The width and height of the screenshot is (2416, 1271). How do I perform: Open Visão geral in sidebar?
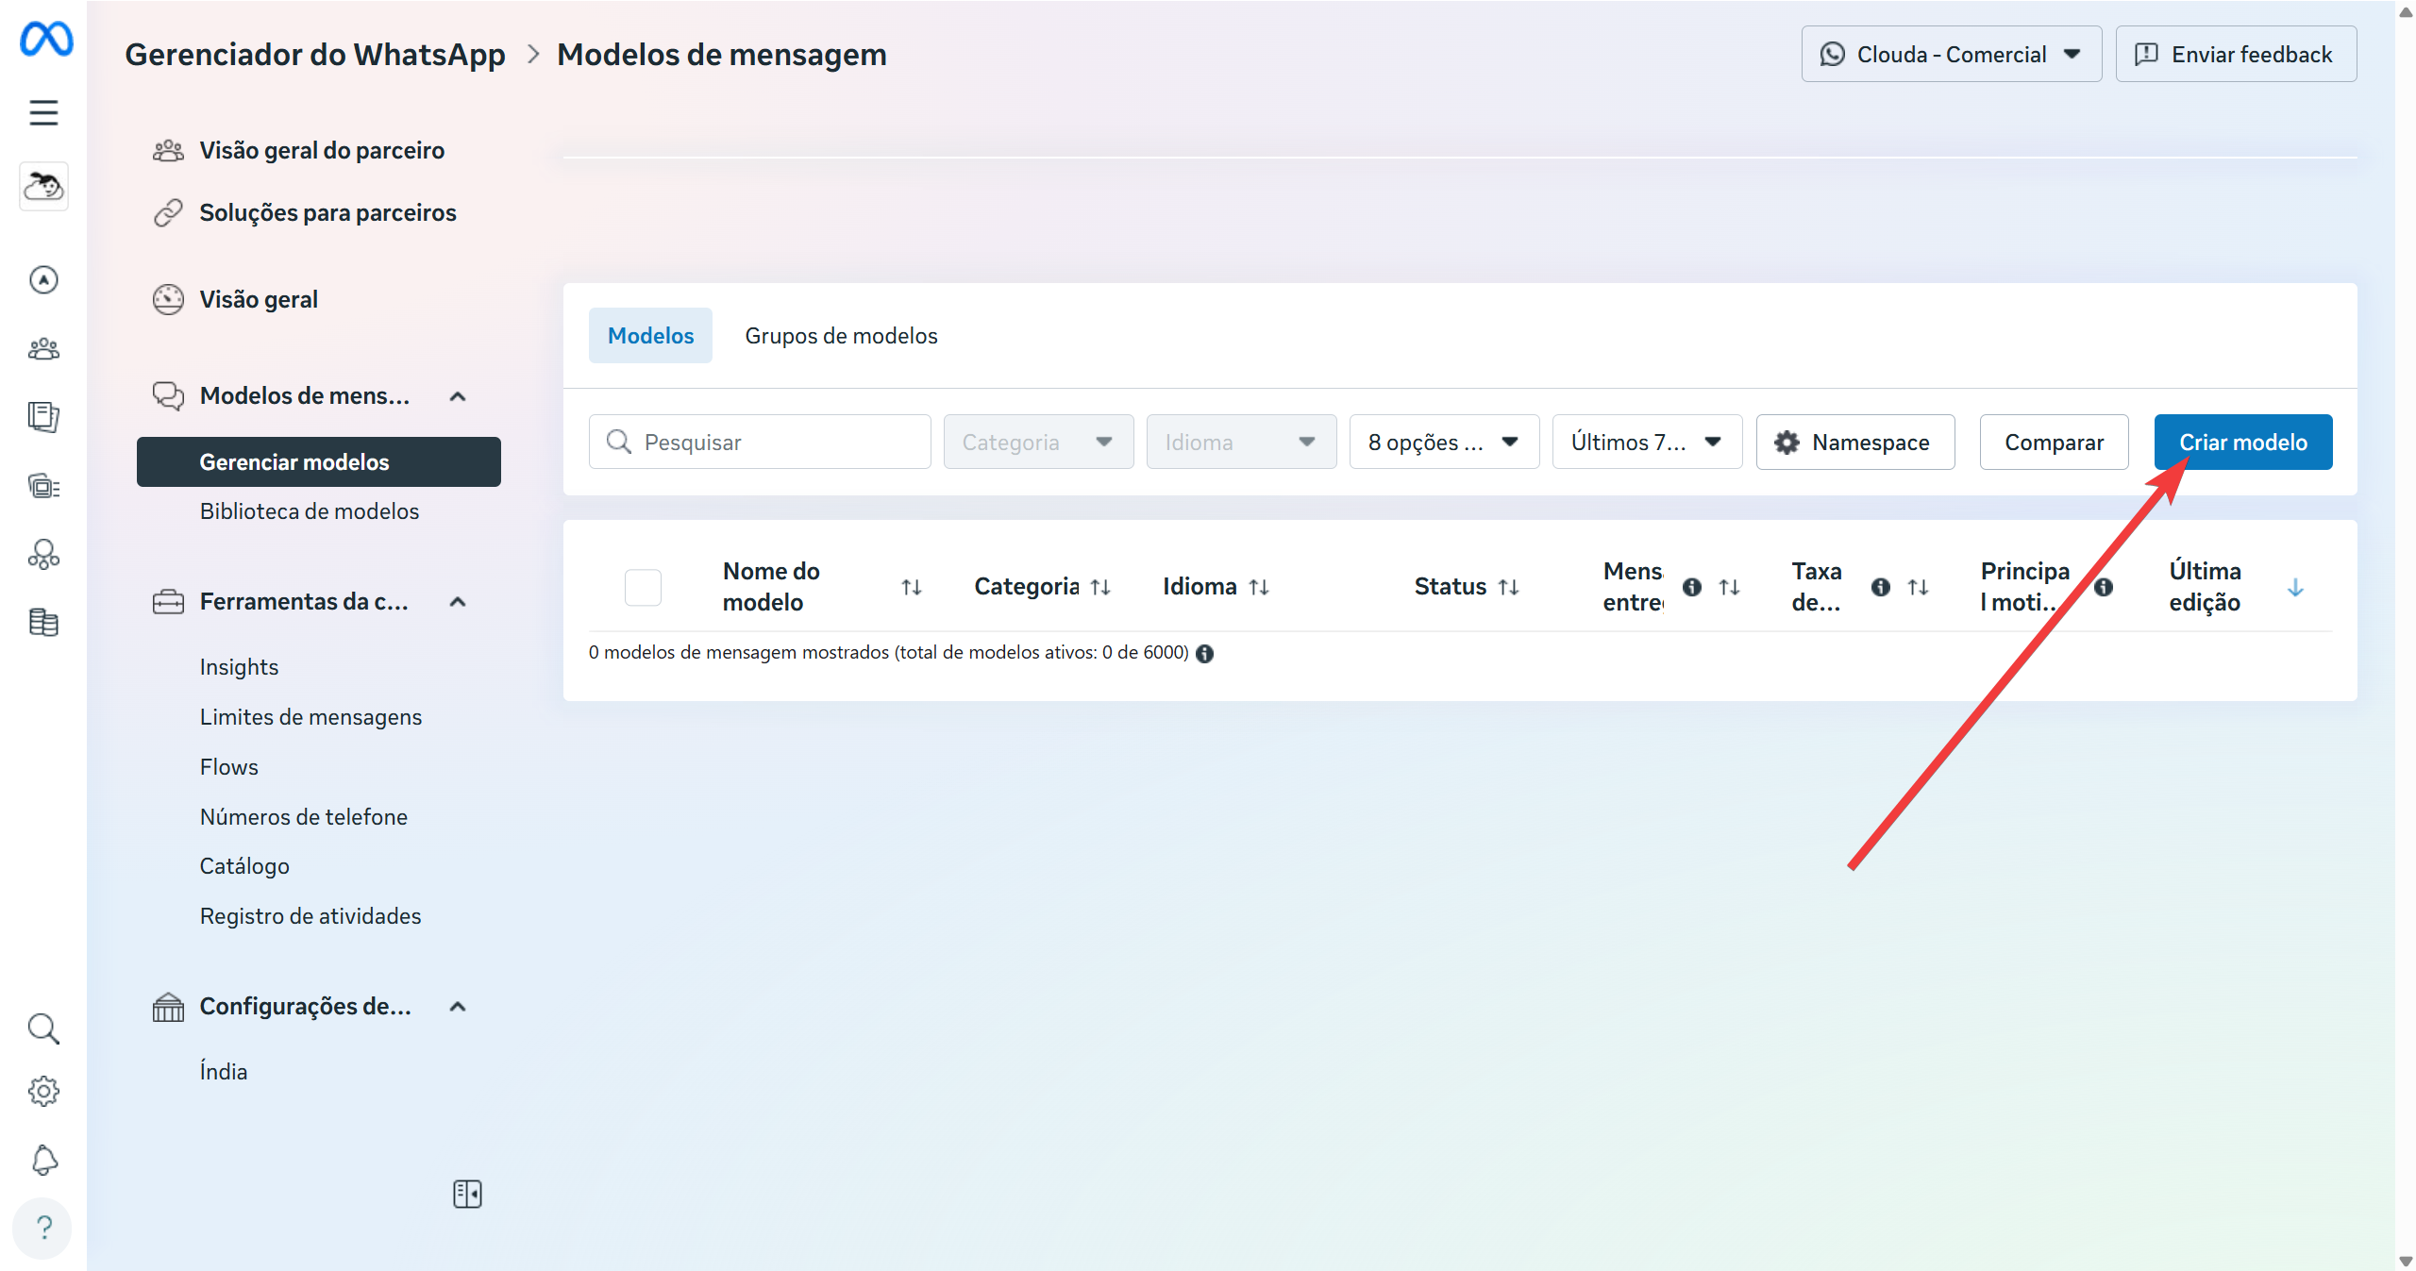click(x=259, y=299)
